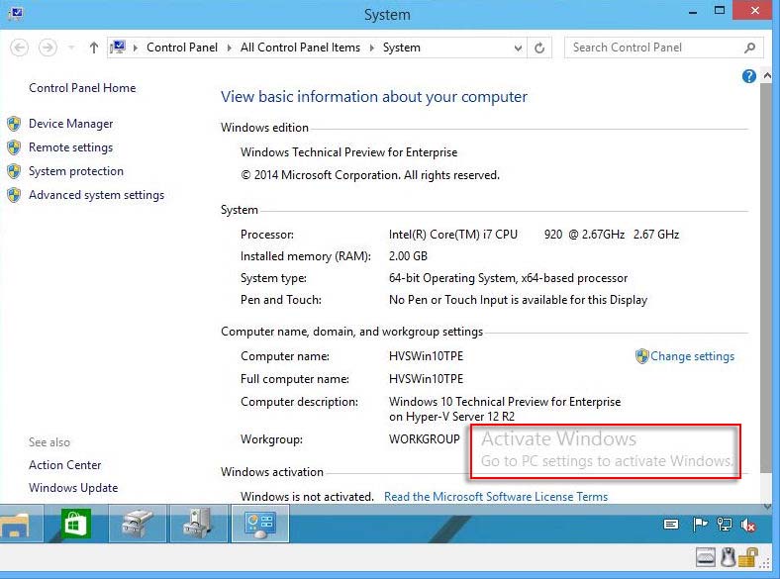Click the HVSWin10TPE computer name value
Viewport: 780px width, 579px height.
point(426,356)
